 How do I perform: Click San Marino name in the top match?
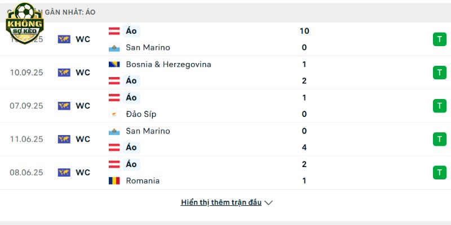148,48
